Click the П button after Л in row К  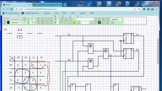[51, 22]
